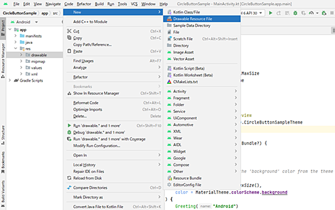The width and height of the screenshot is (335, 210).
Task: Open the Build Variants tool window
Action: [x=3, y=193]
